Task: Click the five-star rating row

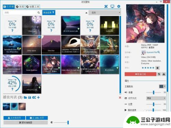Action: point(148,68)
